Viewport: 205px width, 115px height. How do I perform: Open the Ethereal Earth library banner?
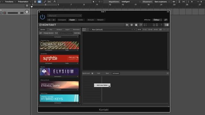[x=59, y=85]
